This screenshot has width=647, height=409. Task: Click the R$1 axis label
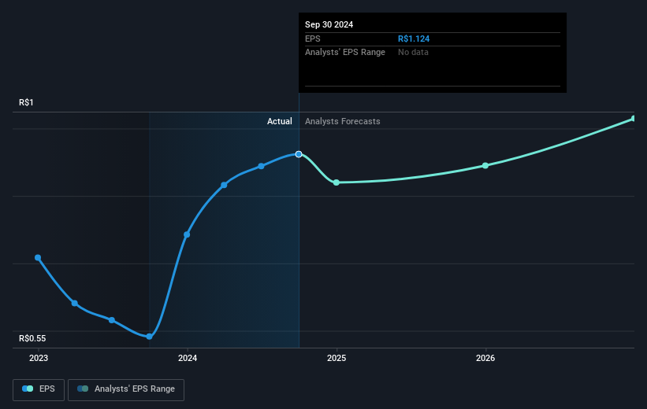26,102
